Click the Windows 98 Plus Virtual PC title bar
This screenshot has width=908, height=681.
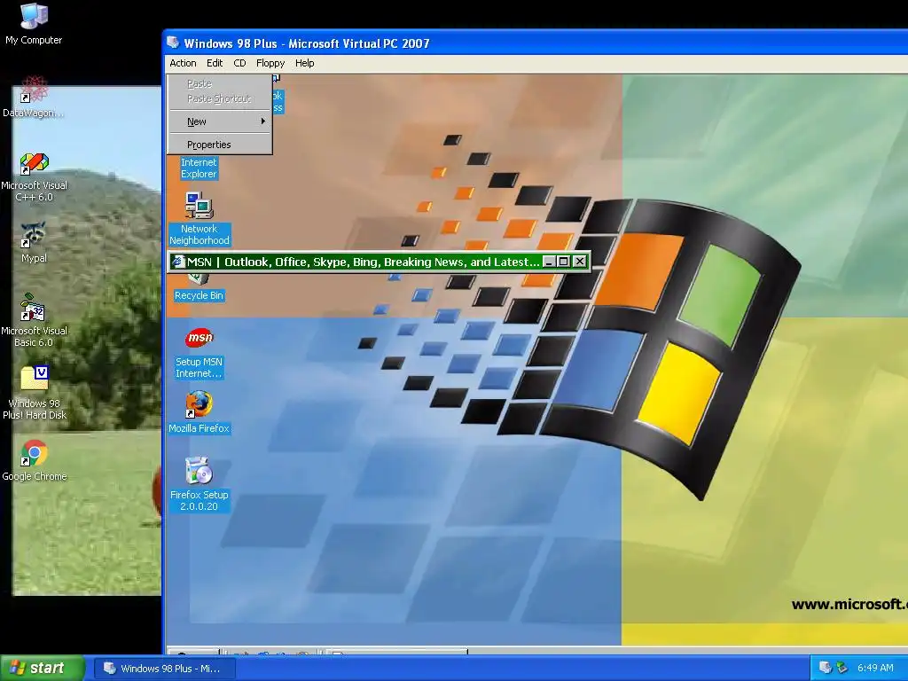[x=536, y=43]
